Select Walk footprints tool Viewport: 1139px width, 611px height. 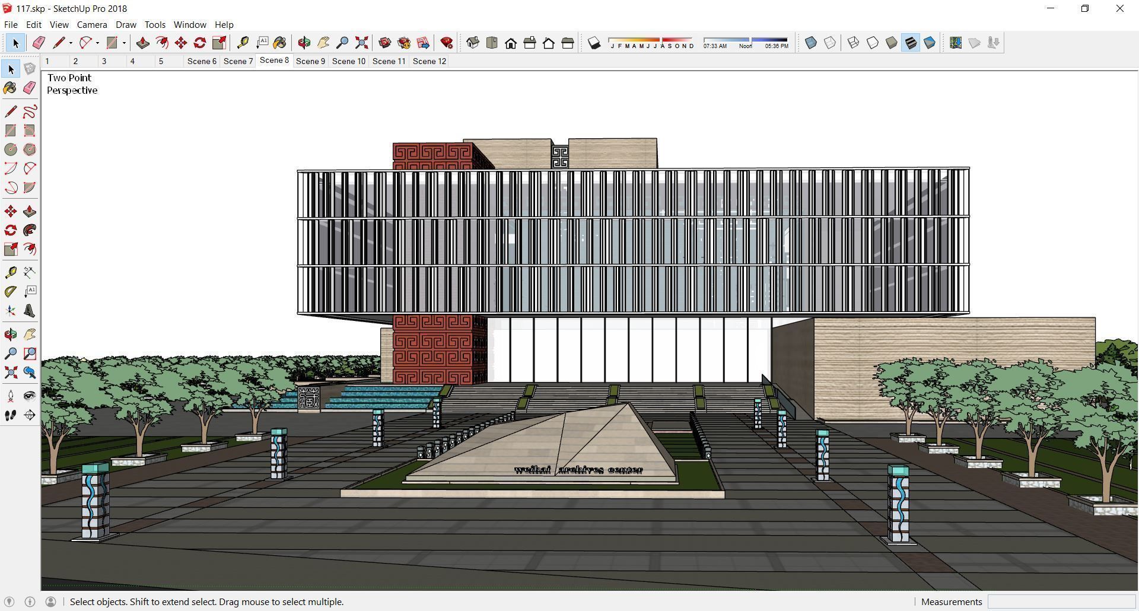11,415
